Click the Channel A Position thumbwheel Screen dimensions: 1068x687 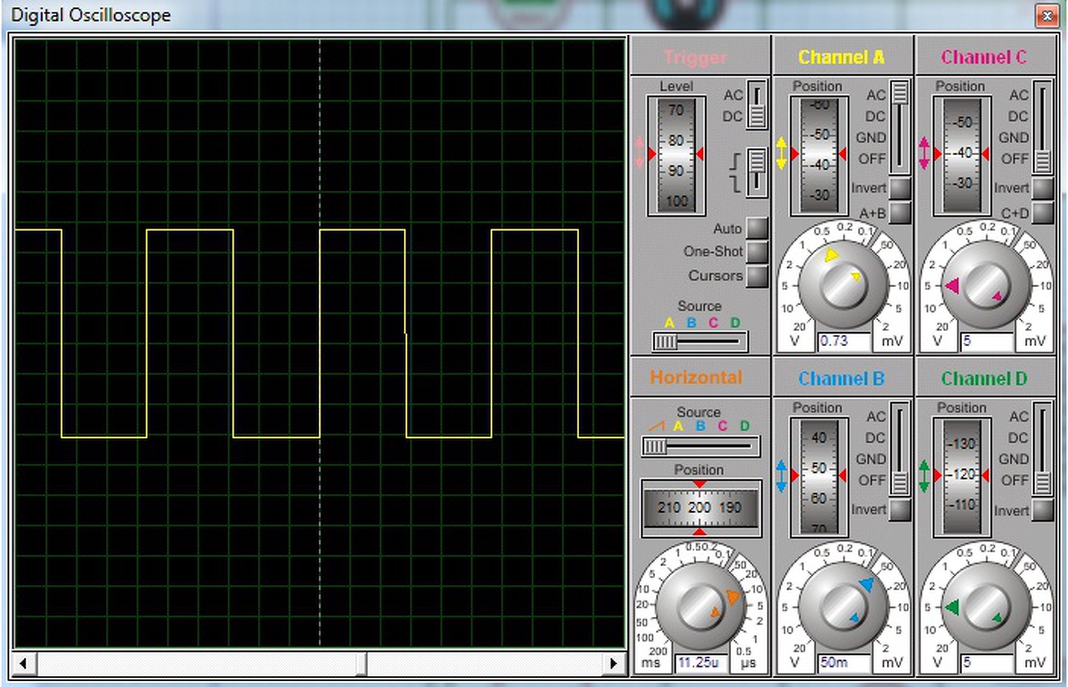tap(819, 155)
